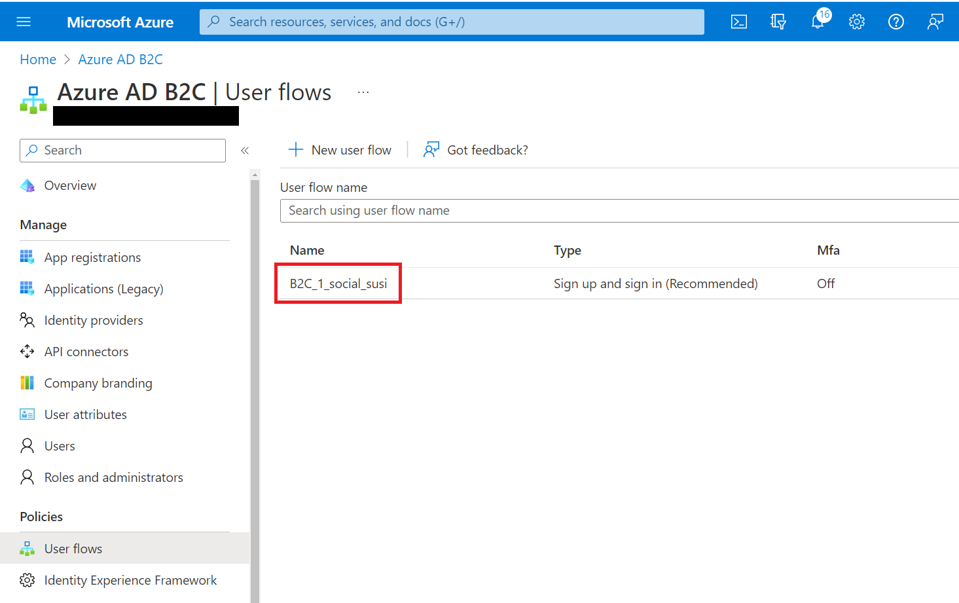Open the portal hamburger menu
Viewport: 959px width, 603px height.
pos(24,22)
